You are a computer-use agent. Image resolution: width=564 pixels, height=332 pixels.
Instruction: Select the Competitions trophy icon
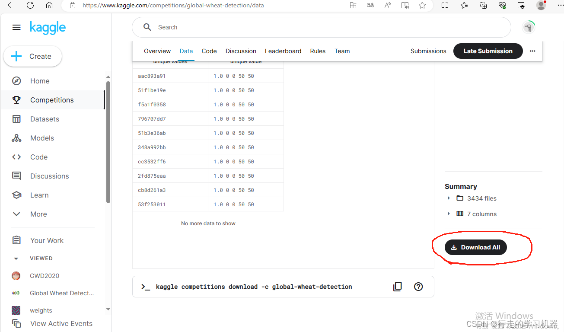coord(16,100)
